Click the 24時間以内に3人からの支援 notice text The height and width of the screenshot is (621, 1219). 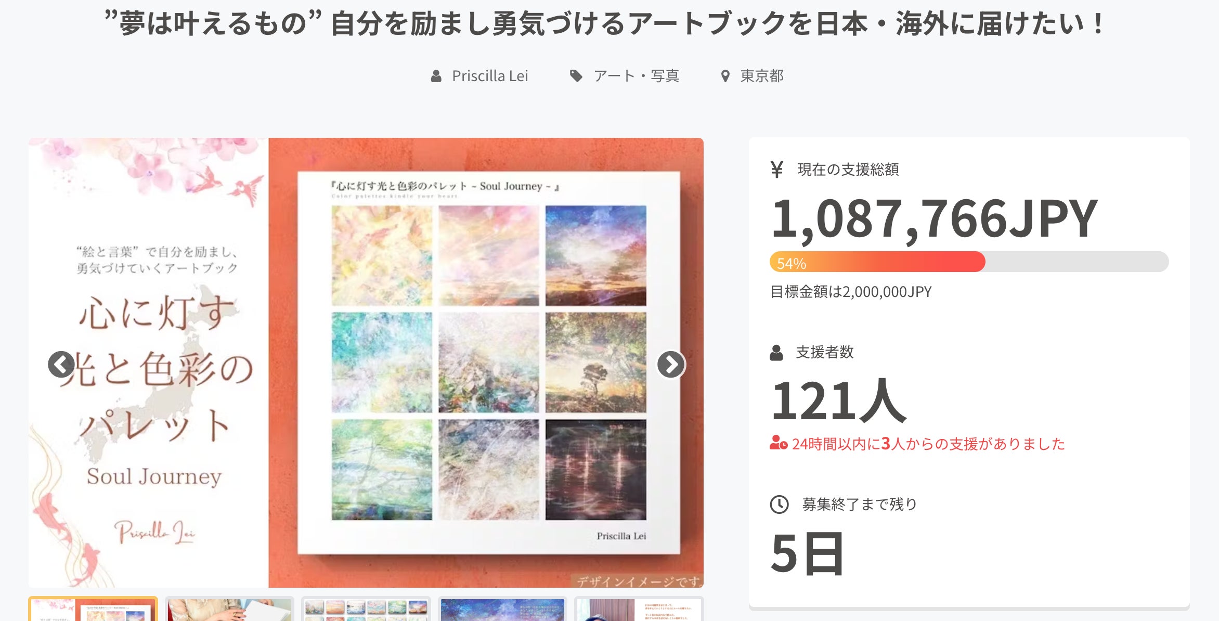[x=928, y=444]
